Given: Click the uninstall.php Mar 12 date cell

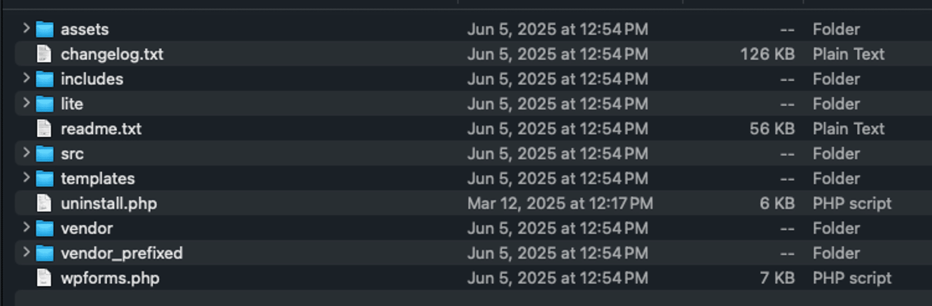Looking at the screenshot, I should [560, 203].
